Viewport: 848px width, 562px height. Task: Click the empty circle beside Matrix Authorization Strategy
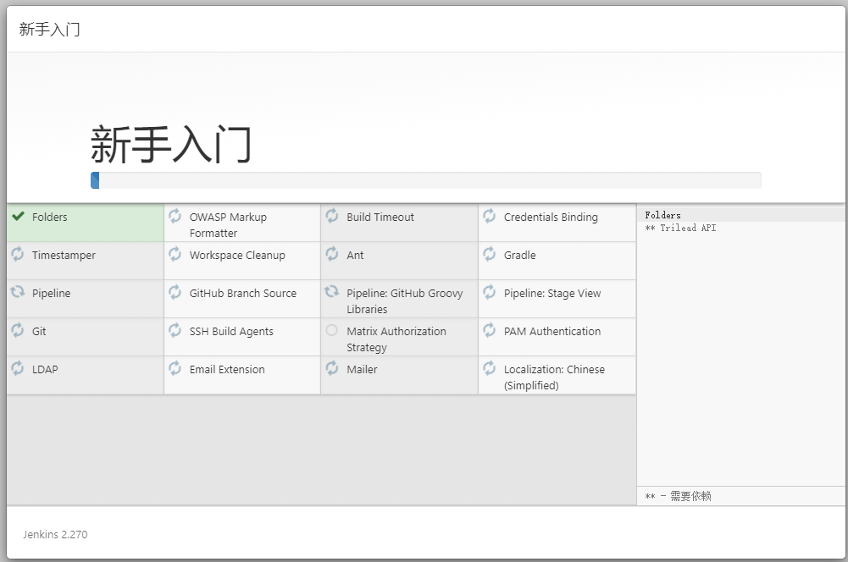pos(332,330)
